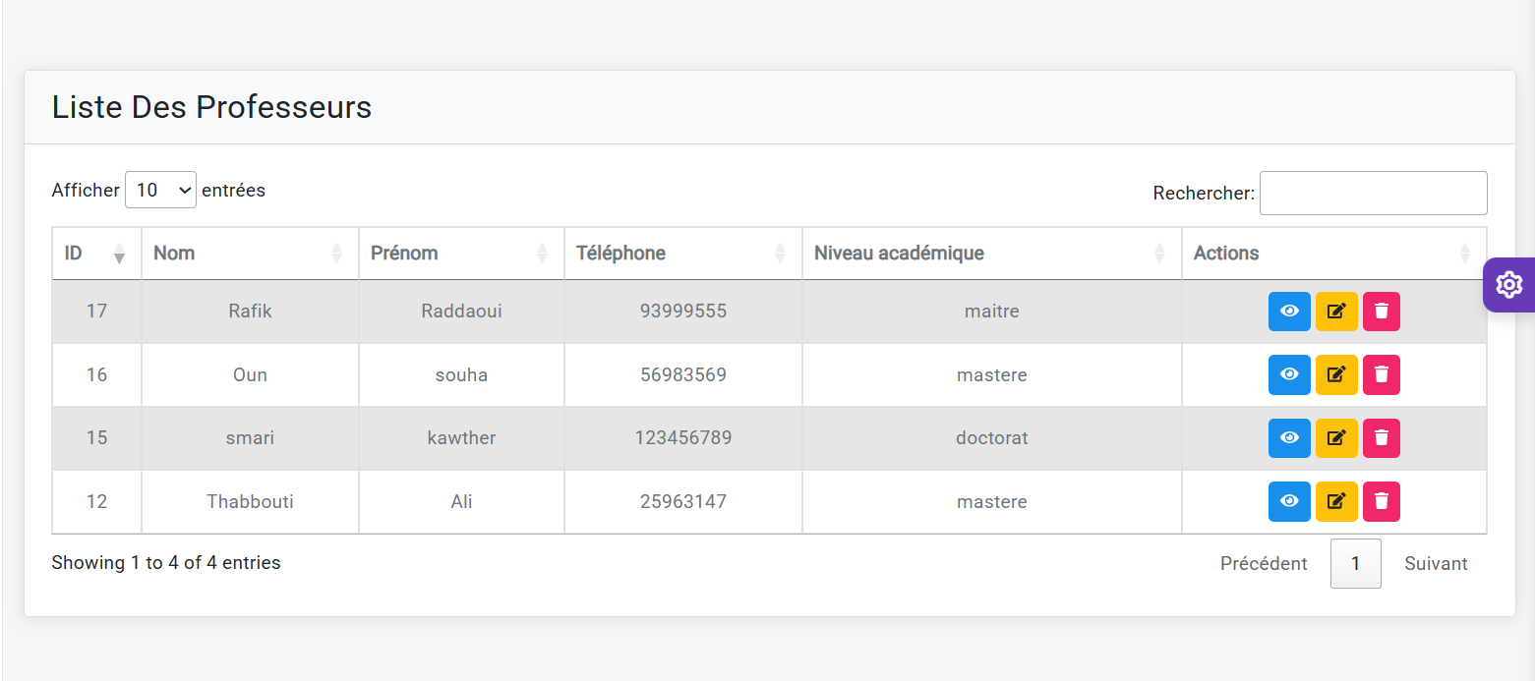Focus the Rechercher search field

click(x=1373, y=194)
